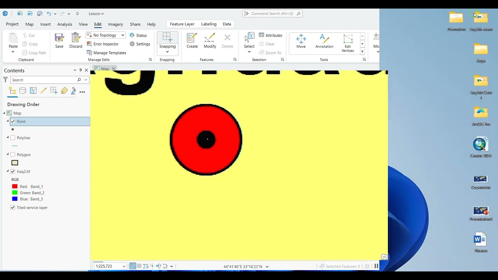Uncheck the Tiled service layer visibility
Screen dimensions: 498x280
click(13, 208)
